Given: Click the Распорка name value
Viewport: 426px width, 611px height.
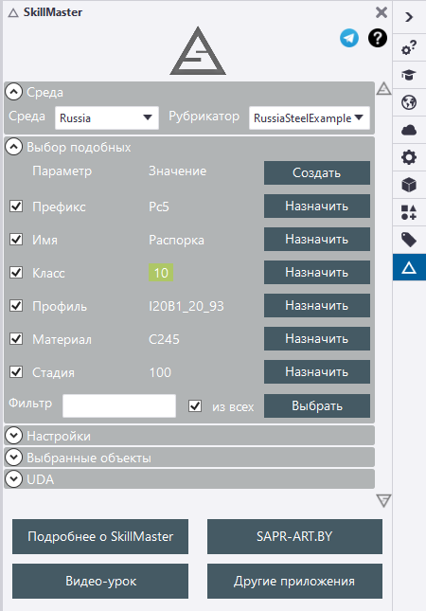Looking at the screenshot, I should pyautogui.click(x=176, y=241).
